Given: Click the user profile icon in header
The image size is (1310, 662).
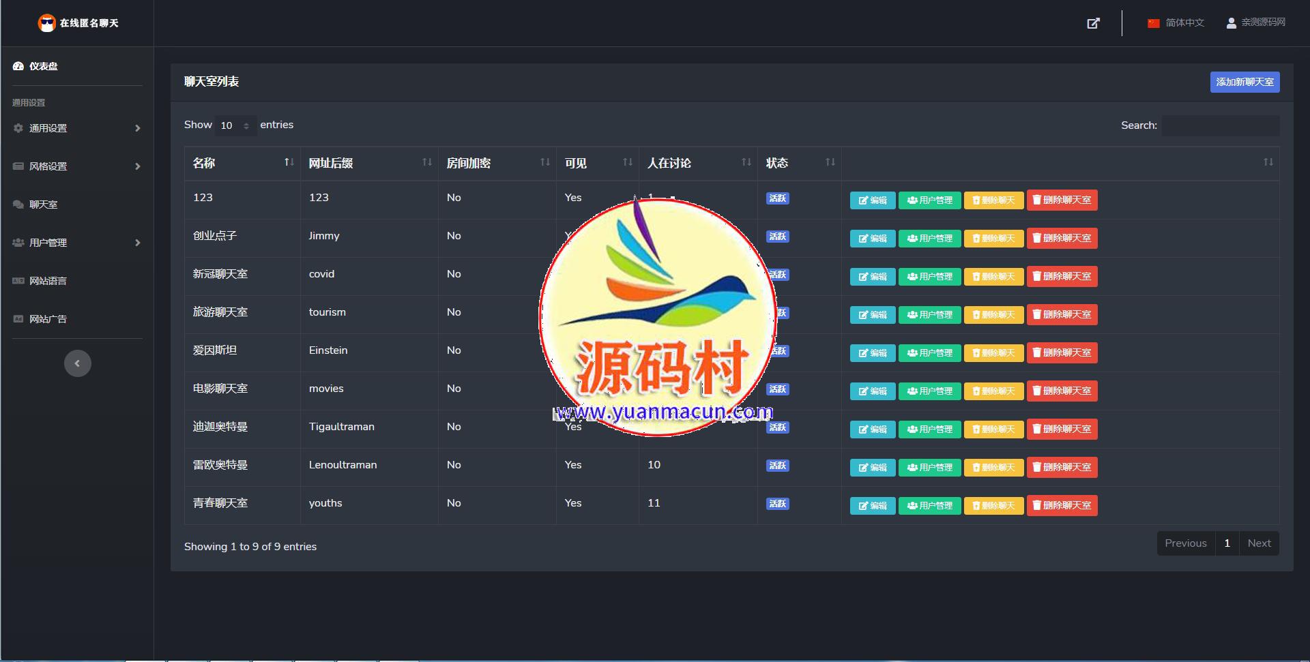Looking at the screenshot, I should pos(1231,23).
